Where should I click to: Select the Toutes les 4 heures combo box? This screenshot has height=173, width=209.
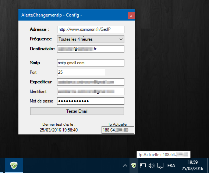(x=91, y=39)
